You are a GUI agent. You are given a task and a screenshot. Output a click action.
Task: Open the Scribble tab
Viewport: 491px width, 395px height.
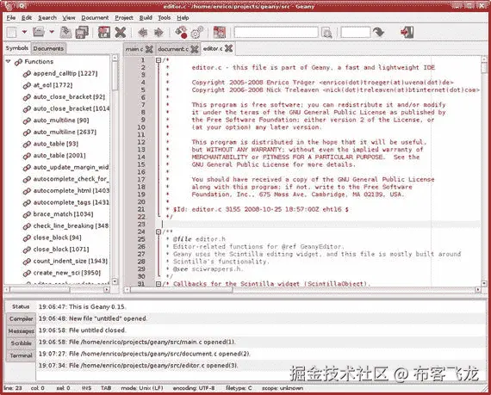(21, 343)
